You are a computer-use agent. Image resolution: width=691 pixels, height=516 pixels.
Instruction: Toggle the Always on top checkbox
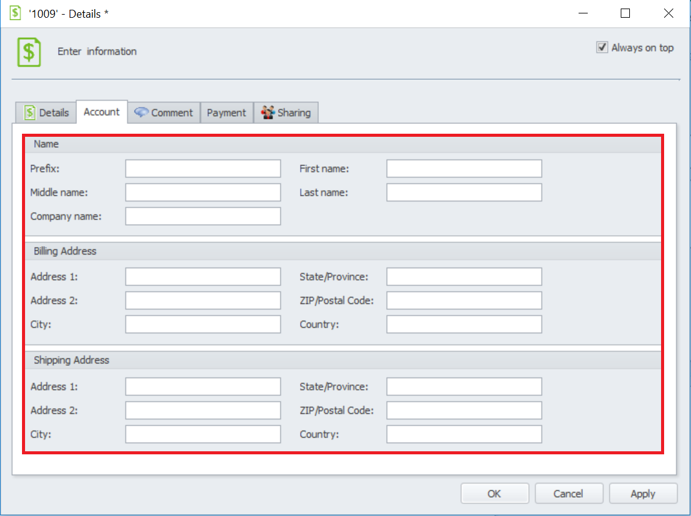pyautogui.click(x=602, y=48)
